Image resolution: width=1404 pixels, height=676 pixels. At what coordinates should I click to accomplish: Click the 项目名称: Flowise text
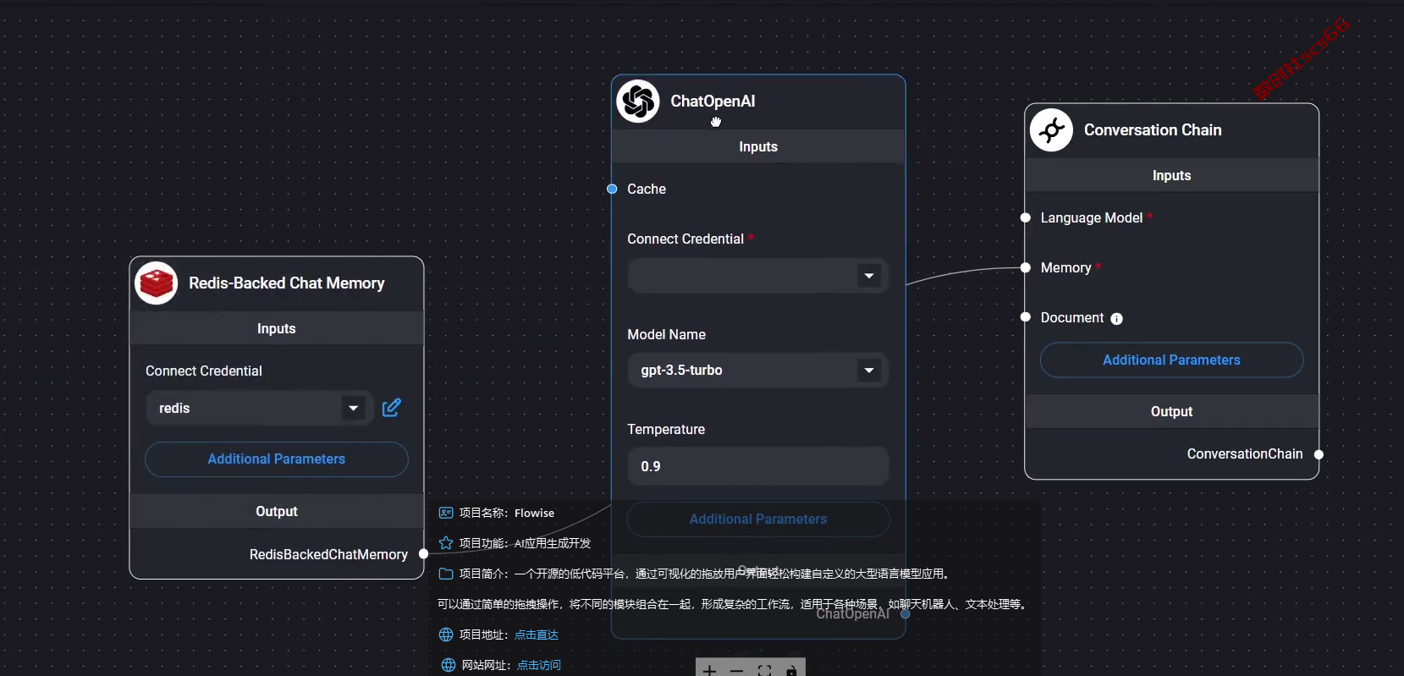tap(507, 513)
